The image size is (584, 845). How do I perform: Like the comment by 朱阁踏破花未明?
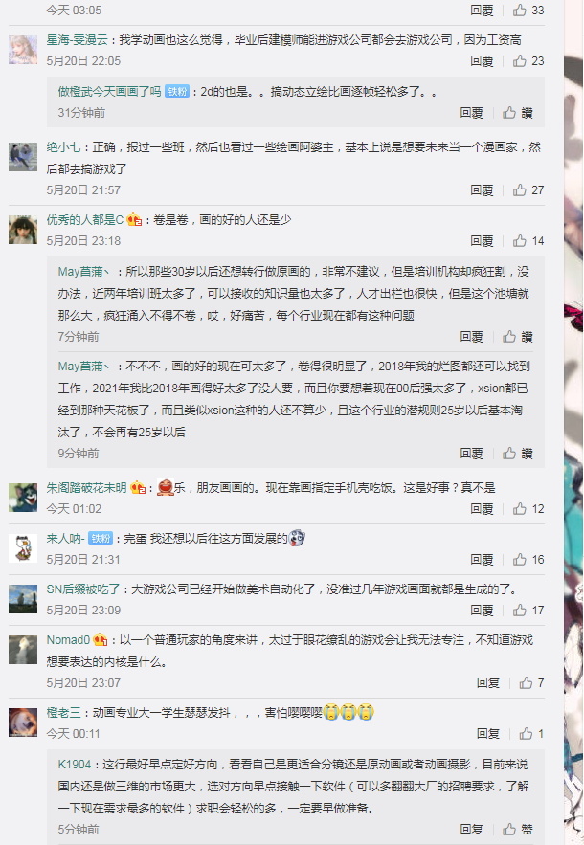[528, 509]
